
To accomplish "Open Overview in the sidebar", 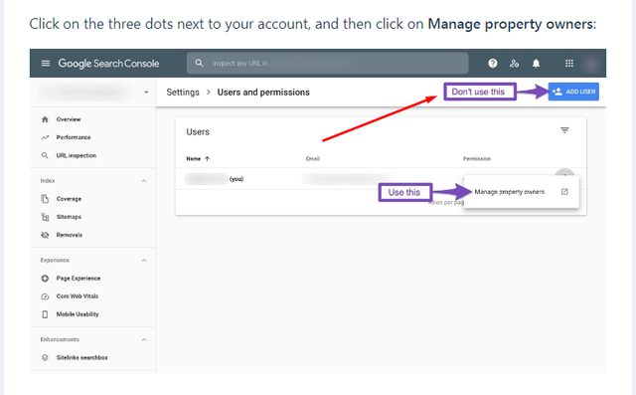I will [69, 119].
